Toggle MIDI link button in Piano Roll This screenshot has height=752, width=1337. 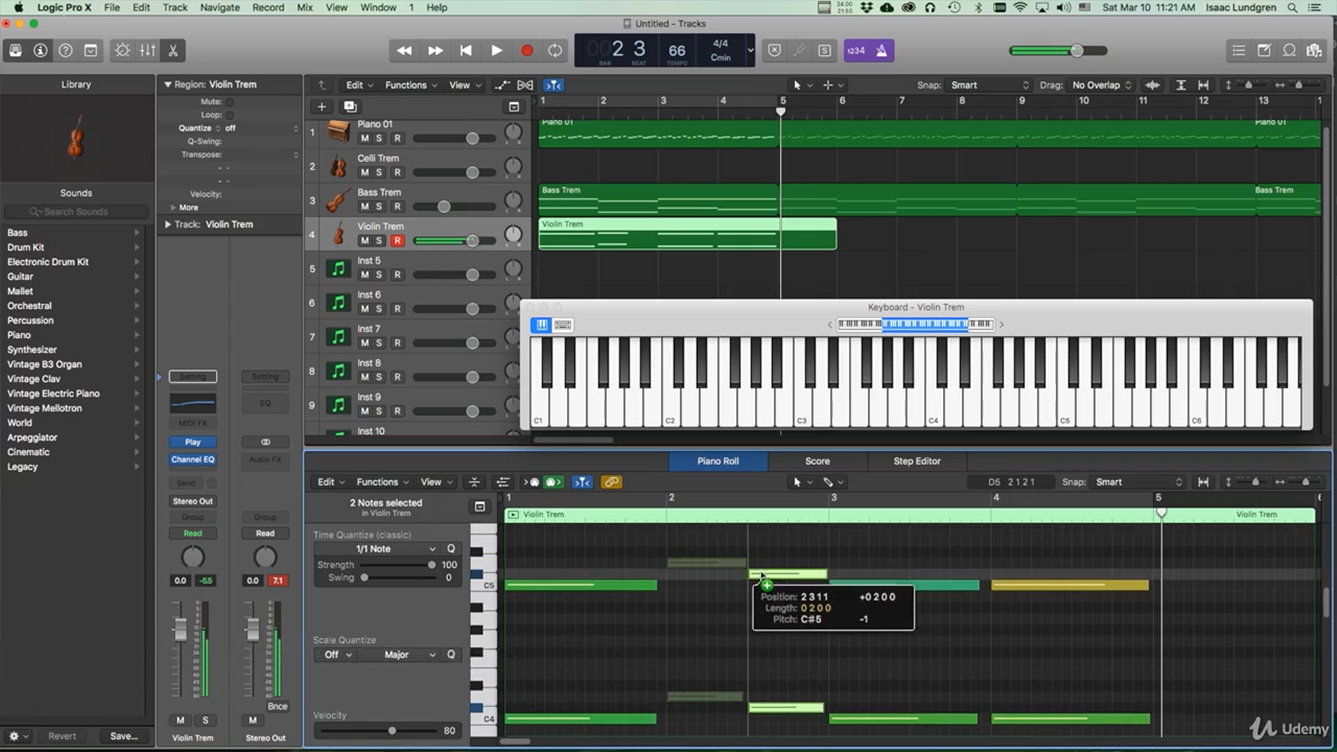point(611,482)
